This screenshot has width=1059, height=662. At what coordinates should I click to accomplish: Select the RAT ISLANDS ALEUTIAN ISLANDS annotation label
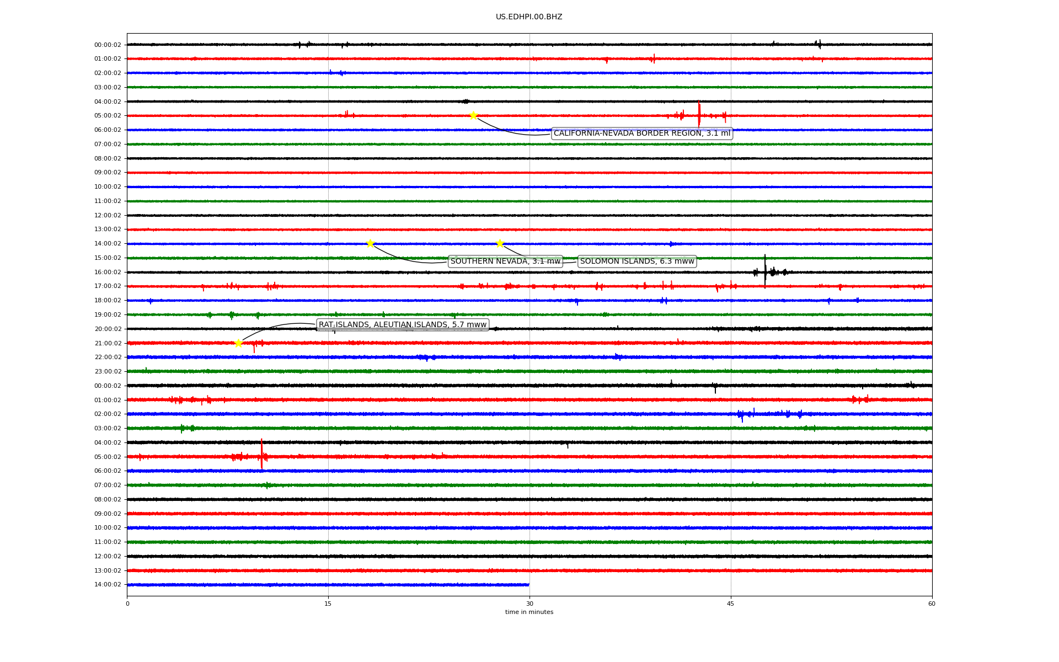pos(403,325)
